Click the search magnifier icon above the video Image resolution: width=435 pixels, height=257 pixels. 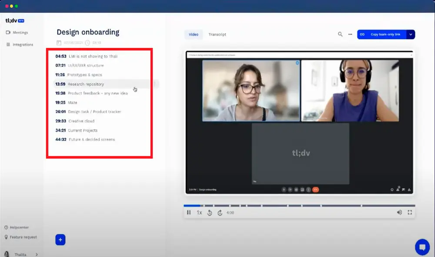[340, 34]
